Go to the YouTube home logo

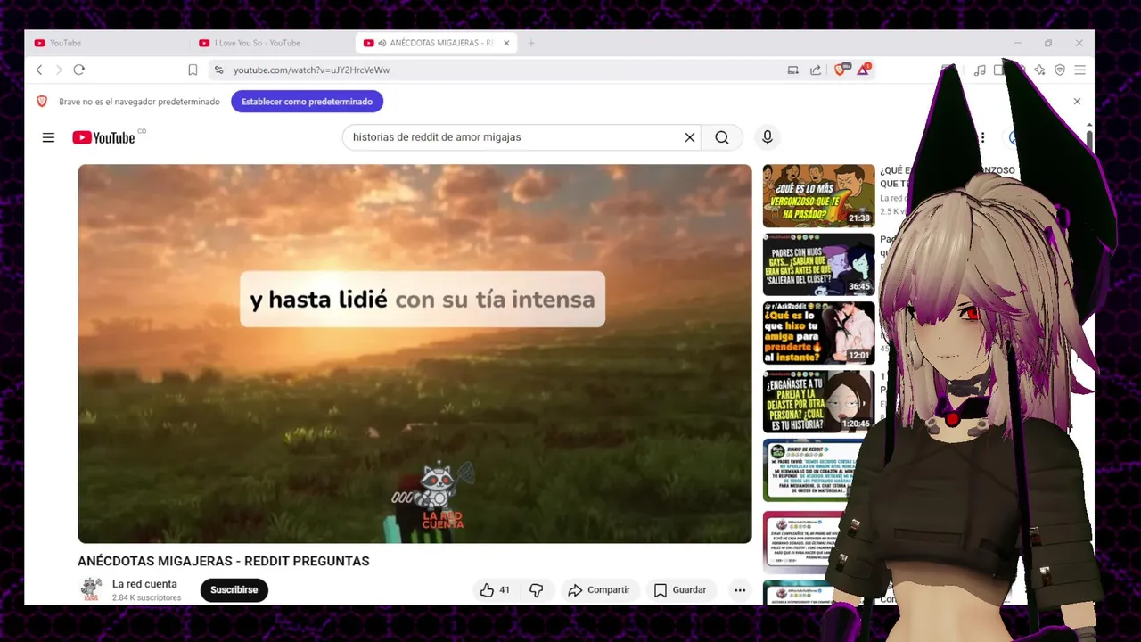103,137
